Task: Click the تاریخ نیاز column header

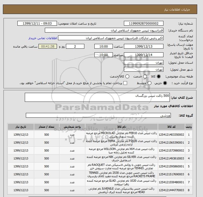Action: [21, 127]
